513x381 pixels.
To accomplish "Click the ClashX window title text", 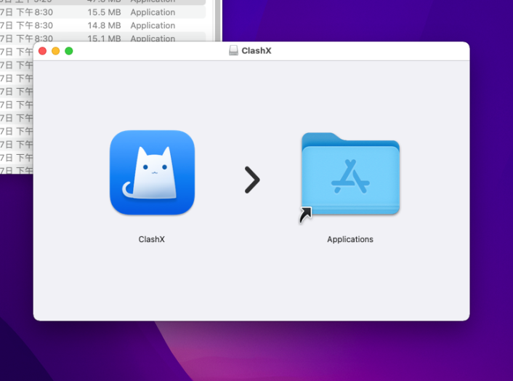I will click(256, 51).
